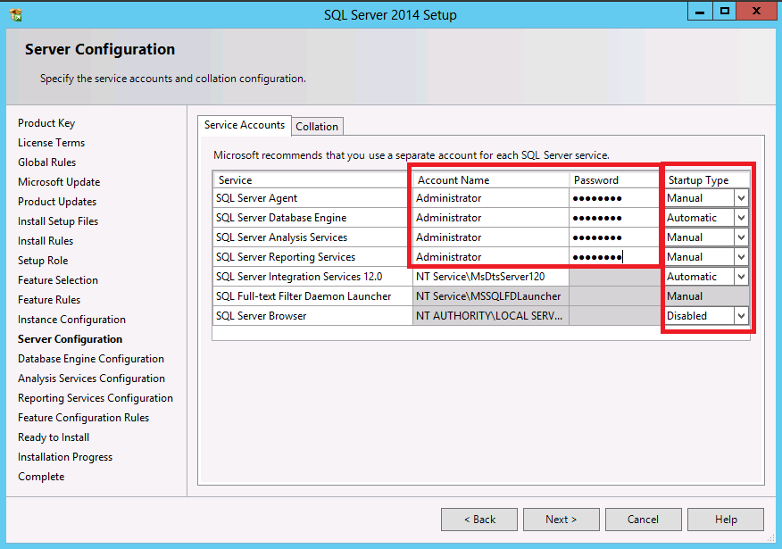Close the SQL Server 2014 Setup window
The image size is (782, 549).
(x=756, y=11)
